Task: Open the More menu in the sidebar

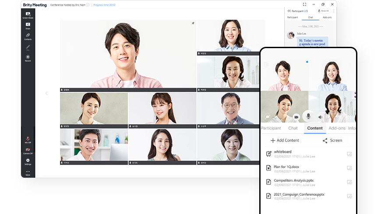Action: (28, 173)
